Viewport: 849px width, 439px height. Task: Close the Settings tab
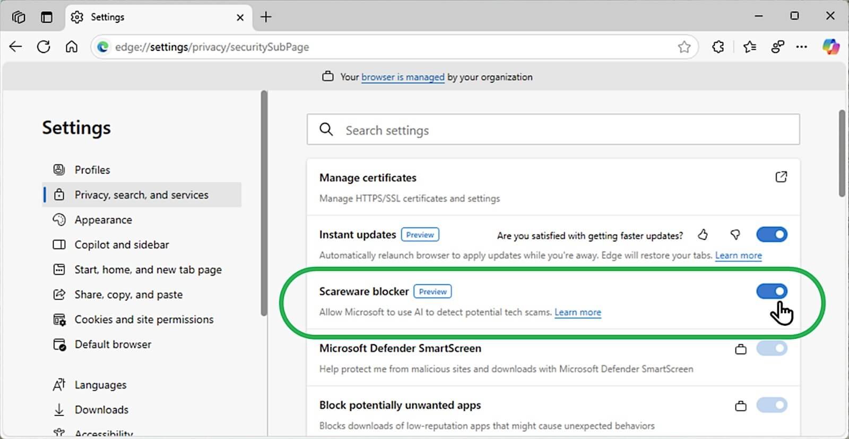(240, 17)
